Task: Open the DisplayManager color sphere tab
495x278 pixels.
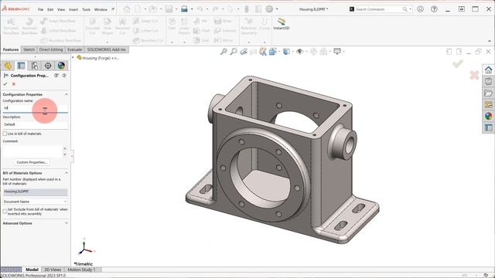Action: (x=61, y=66)
